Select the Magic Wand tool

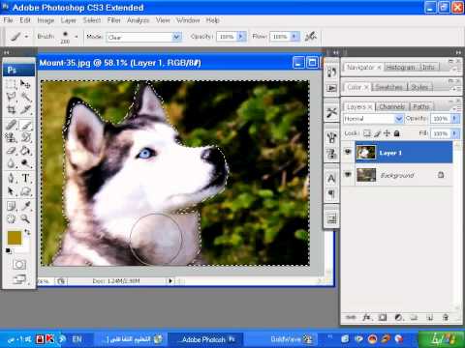(x=25, y=97)
